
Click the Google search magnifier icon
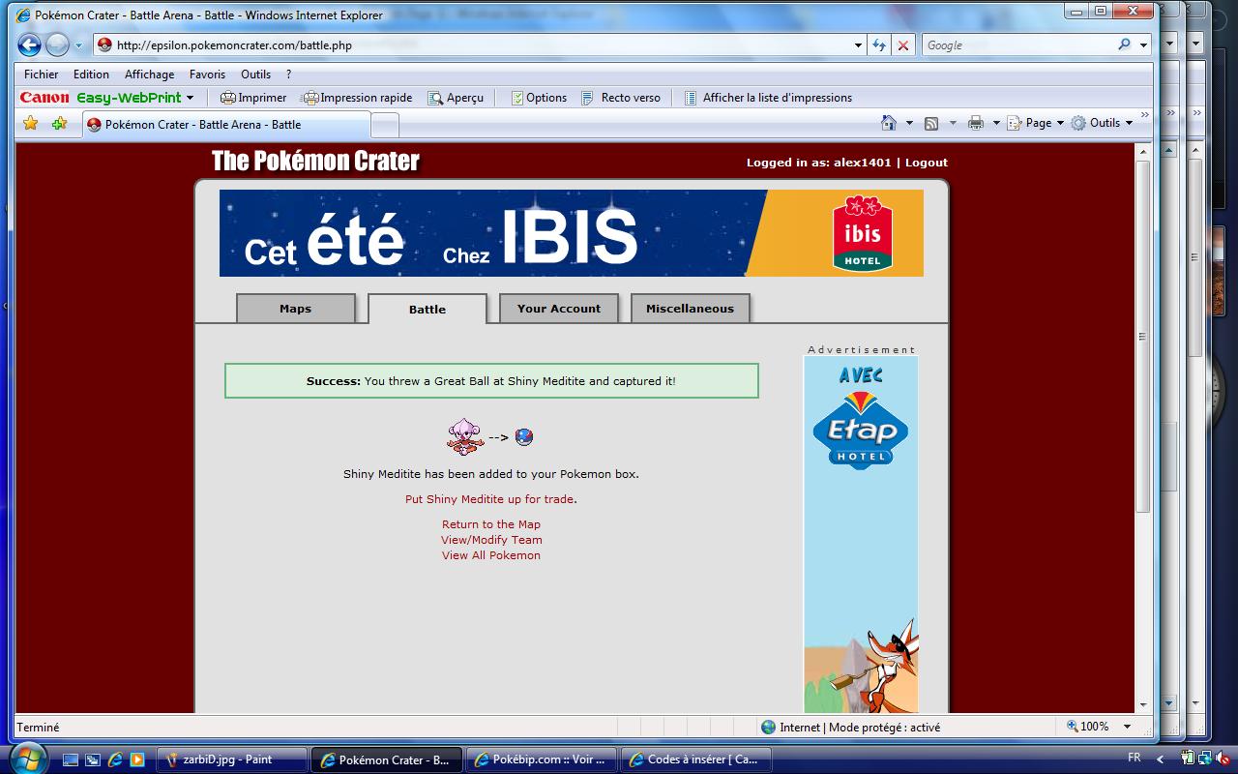[1124, 45]
